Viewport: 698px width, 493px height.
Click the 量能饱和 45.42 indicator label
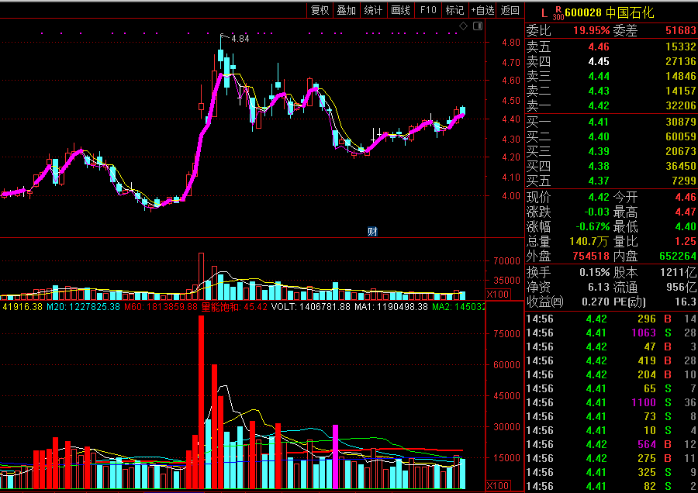click(x=234, y=307)
